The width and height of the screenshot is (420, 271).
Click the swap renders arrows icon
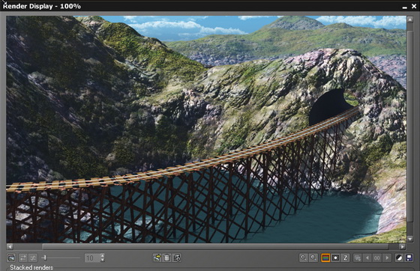(x=23, y=258)
